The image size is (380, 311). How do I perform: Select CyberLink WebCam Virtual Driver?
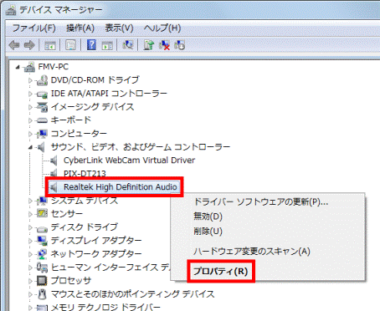point(129,161)
